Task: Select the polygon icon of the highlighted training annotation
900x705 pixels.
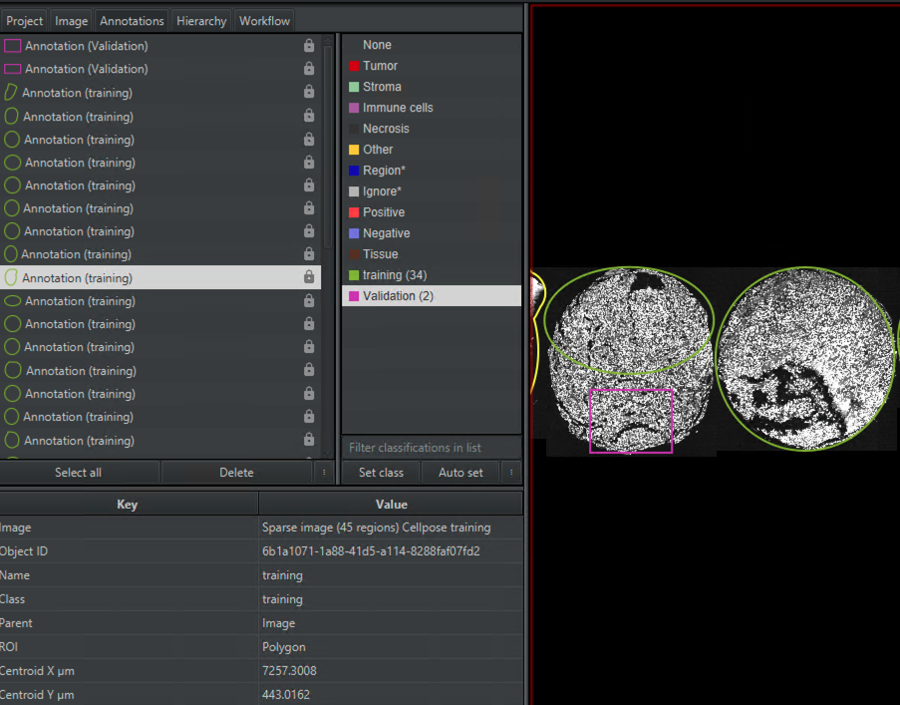Action: pyautogui.click(x=11, y=277)
